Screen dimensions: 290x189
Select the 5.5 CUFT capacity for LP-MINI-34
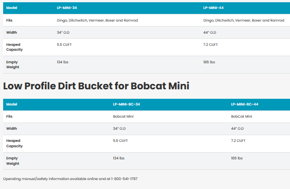[x=64, y=44]
